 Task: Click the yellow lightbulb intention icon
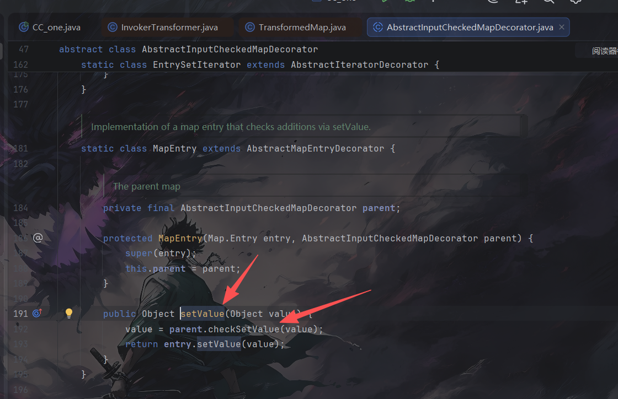point(69,313)
